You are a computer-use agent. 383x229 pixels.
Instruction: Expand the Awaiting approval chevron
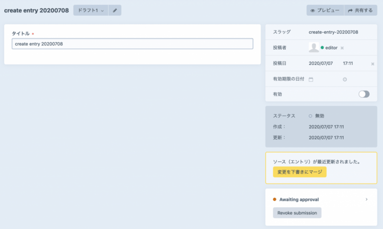[366, 199]
